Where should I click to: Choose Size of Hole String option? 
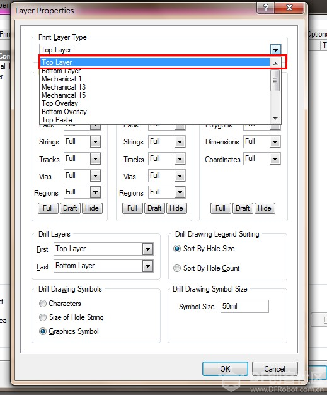(x=43, y=317)
